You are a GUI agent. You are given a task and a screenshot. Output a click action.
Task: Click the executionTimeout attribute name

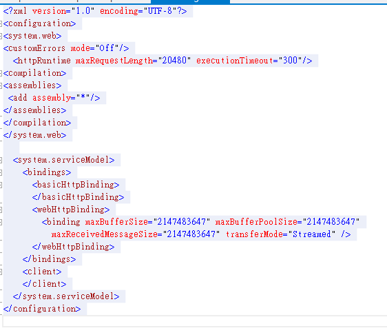coord(235,61)
